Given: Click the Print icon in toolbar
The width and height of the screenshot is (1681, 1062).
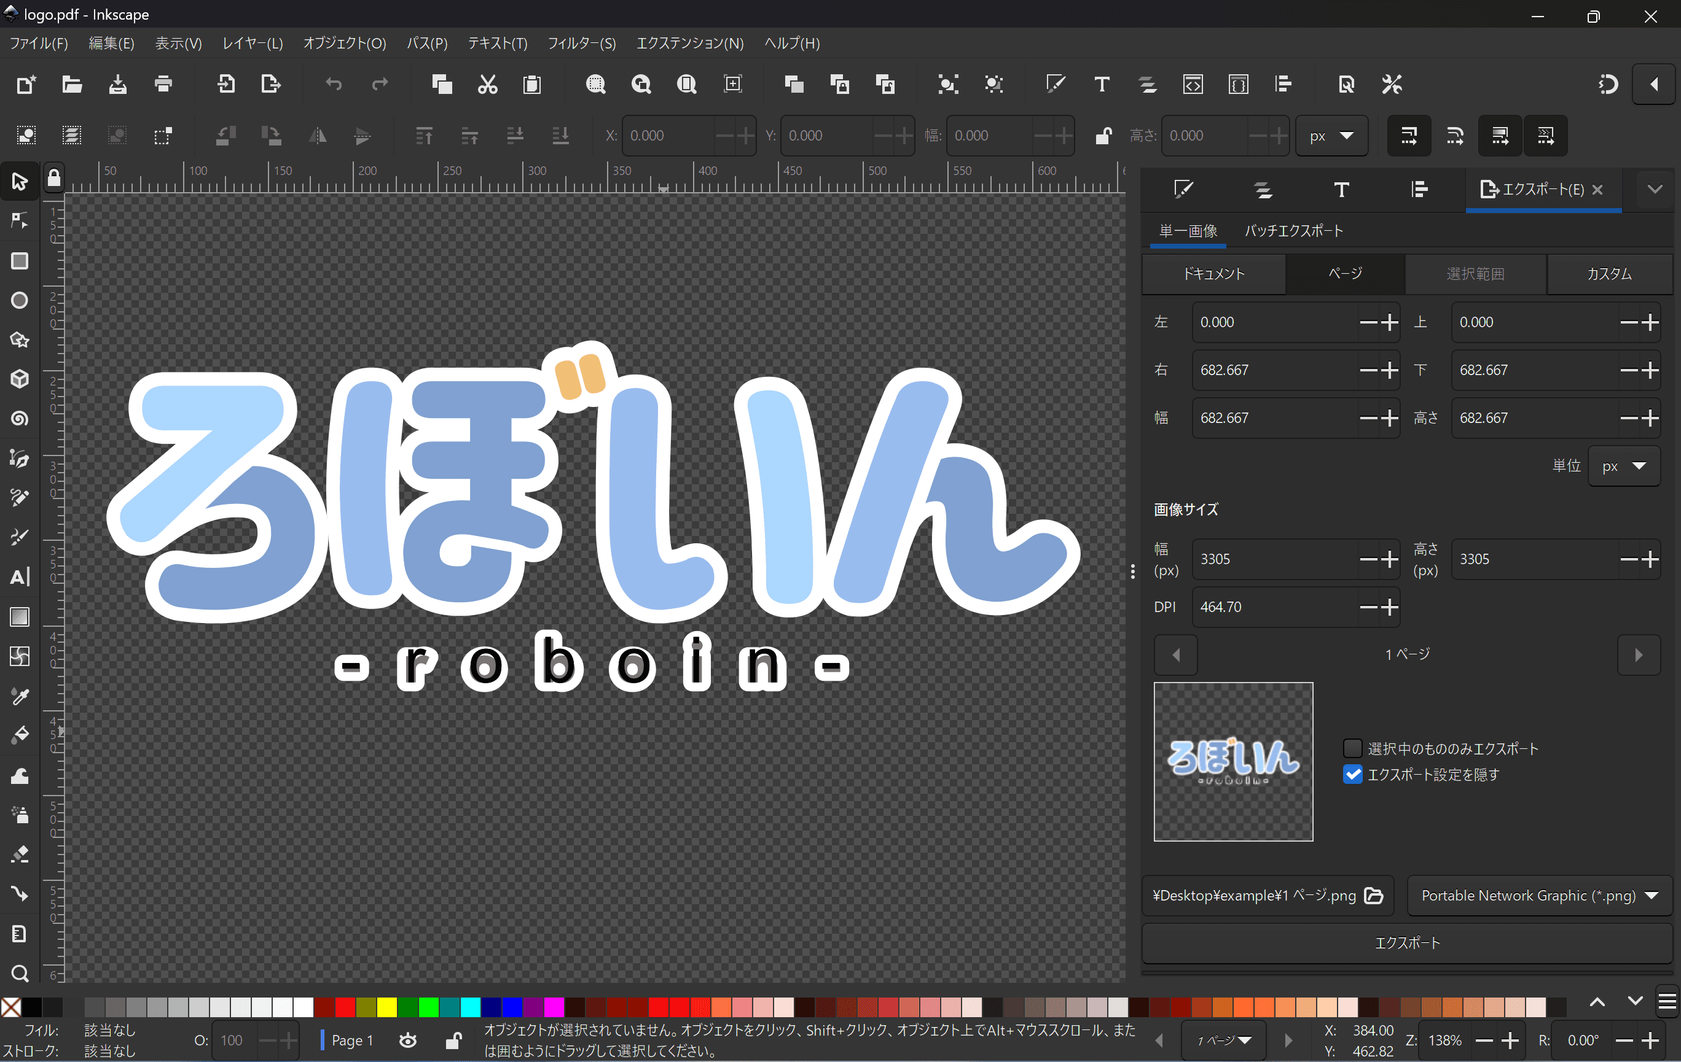Looking at the screenshot, I should [x=163, y=84].
